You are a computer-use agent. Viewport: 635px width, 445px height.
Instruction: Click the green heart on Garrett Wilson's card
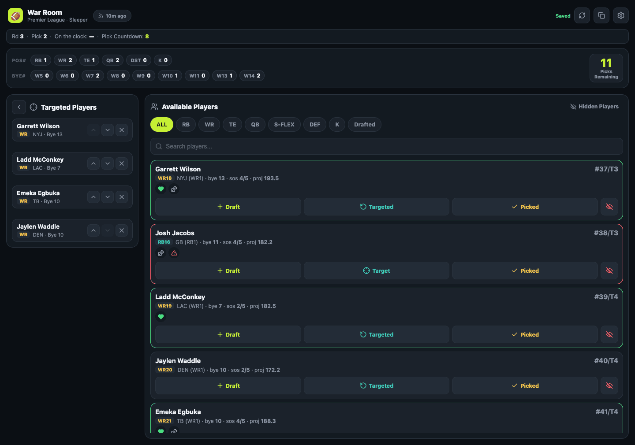pos(161,189)
